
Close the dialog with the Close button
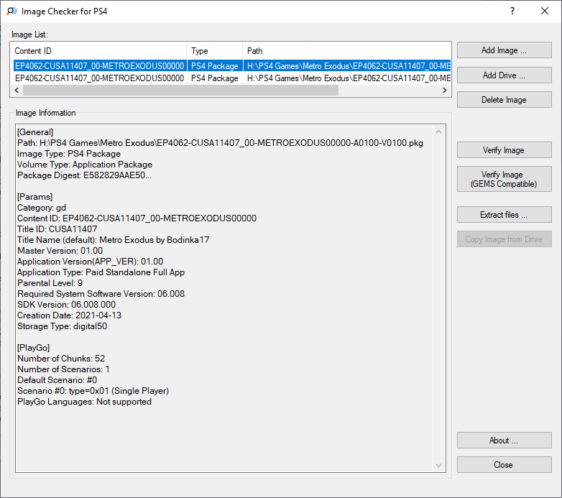click(504, 465)
